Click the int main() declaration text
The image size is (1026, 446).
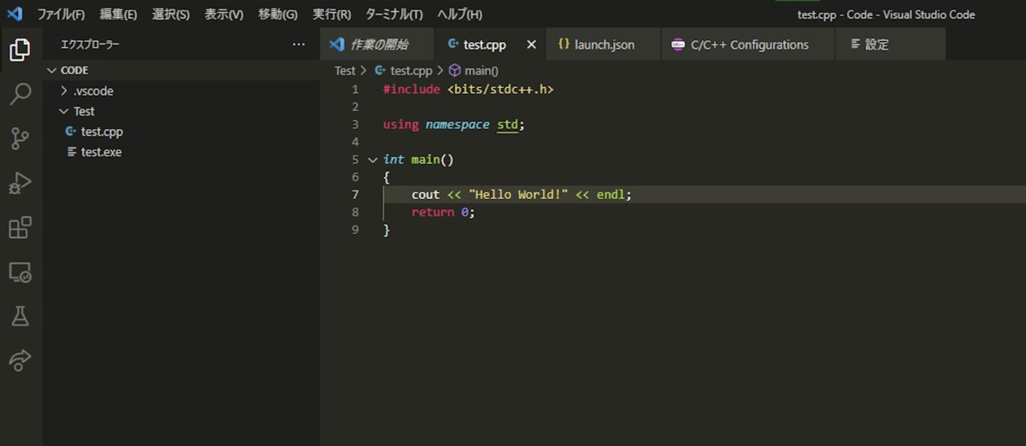[418, 160]
